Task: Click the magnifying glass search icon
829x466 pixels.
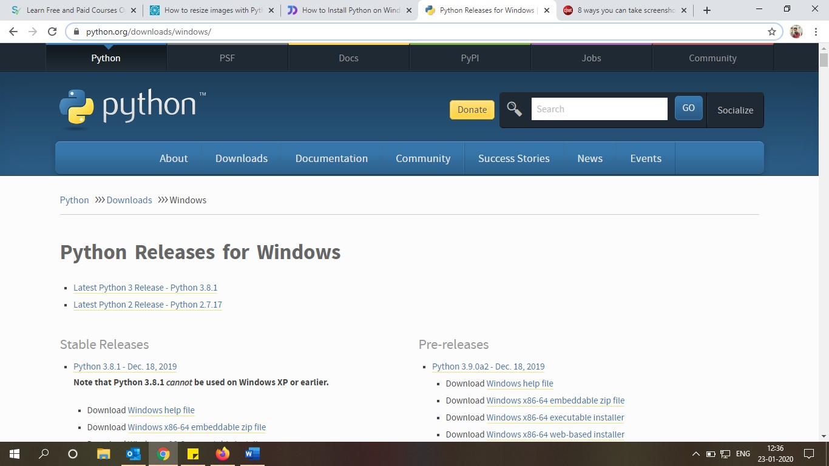Action: pos(515,109)
